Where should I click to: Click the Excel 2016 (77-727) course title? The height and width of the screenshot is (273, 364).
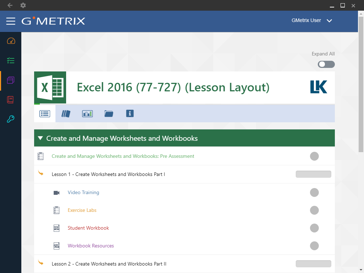(173, 87)
